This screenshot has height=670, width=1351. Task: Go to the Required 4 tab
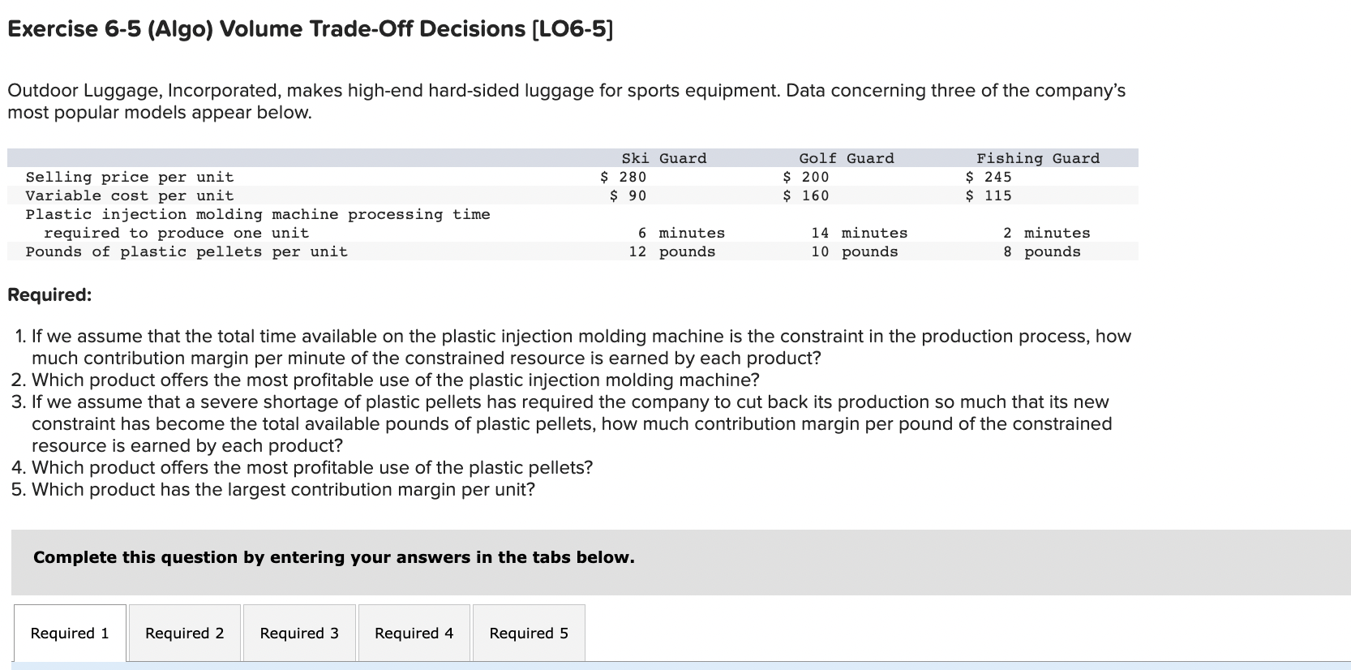pos(414,633)
